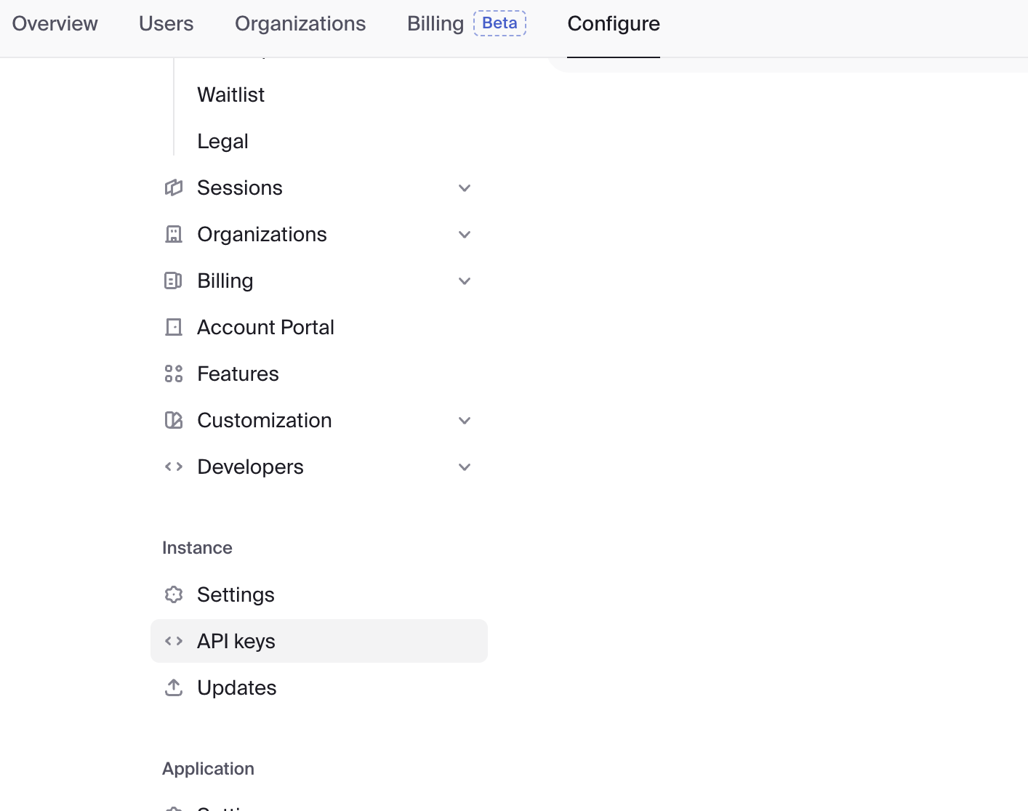Open the Legal sidebar link

[222, 141]
